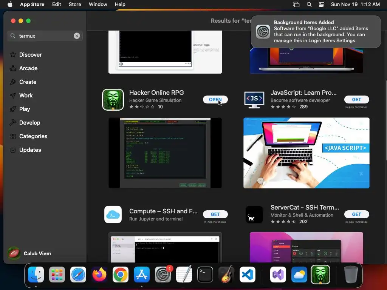387x290 pixels.
Task: Open the Help menu
Action: point(120,4)
